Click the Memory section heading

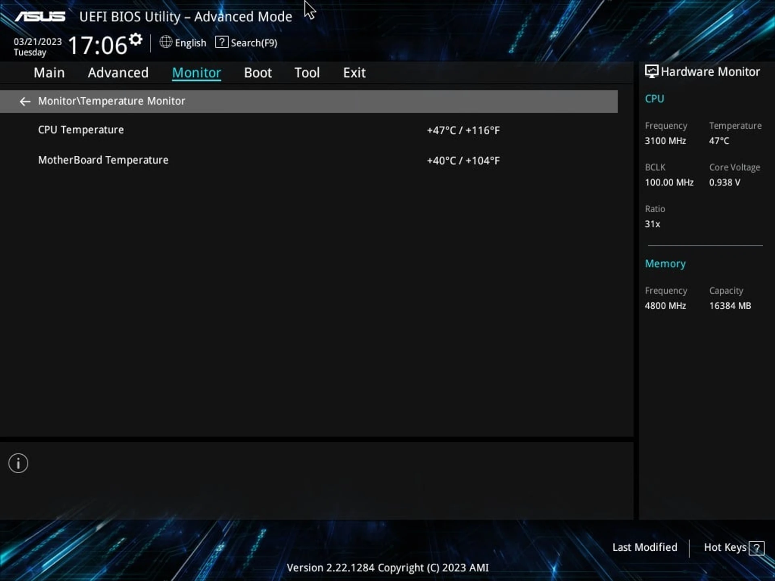665,264
